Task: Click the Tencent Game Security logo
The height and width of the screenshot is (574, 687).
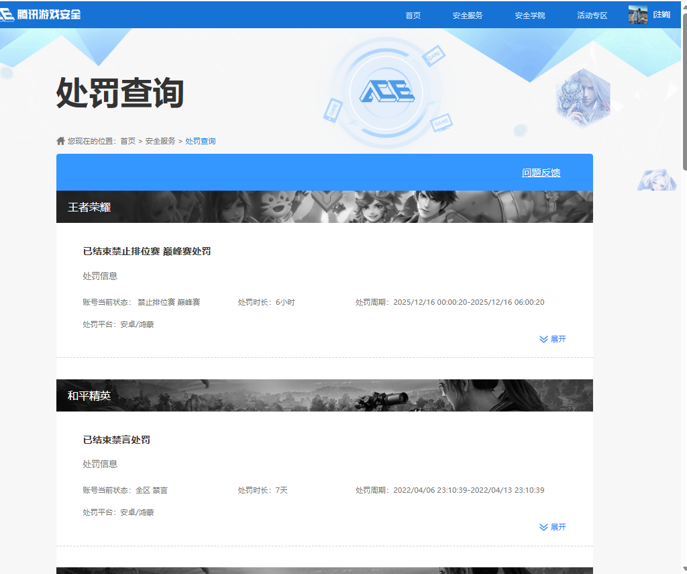Action: point(40,15)
